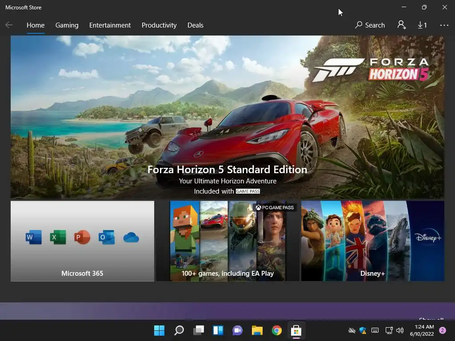Restore down the Microsoft Store window
This screenshot has height=341, width=455.
424,7
